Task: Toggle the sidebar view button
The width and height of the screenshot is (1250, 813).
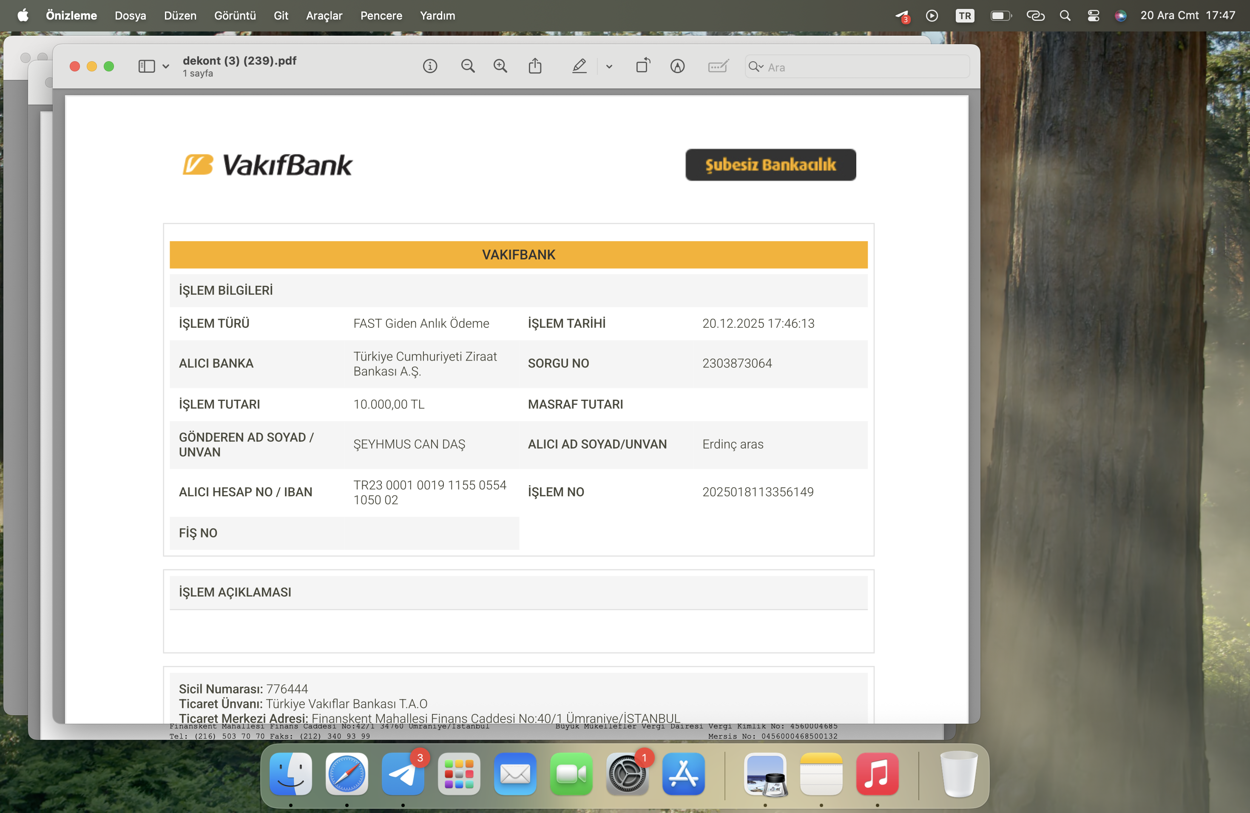Action: tap(147, 66)
